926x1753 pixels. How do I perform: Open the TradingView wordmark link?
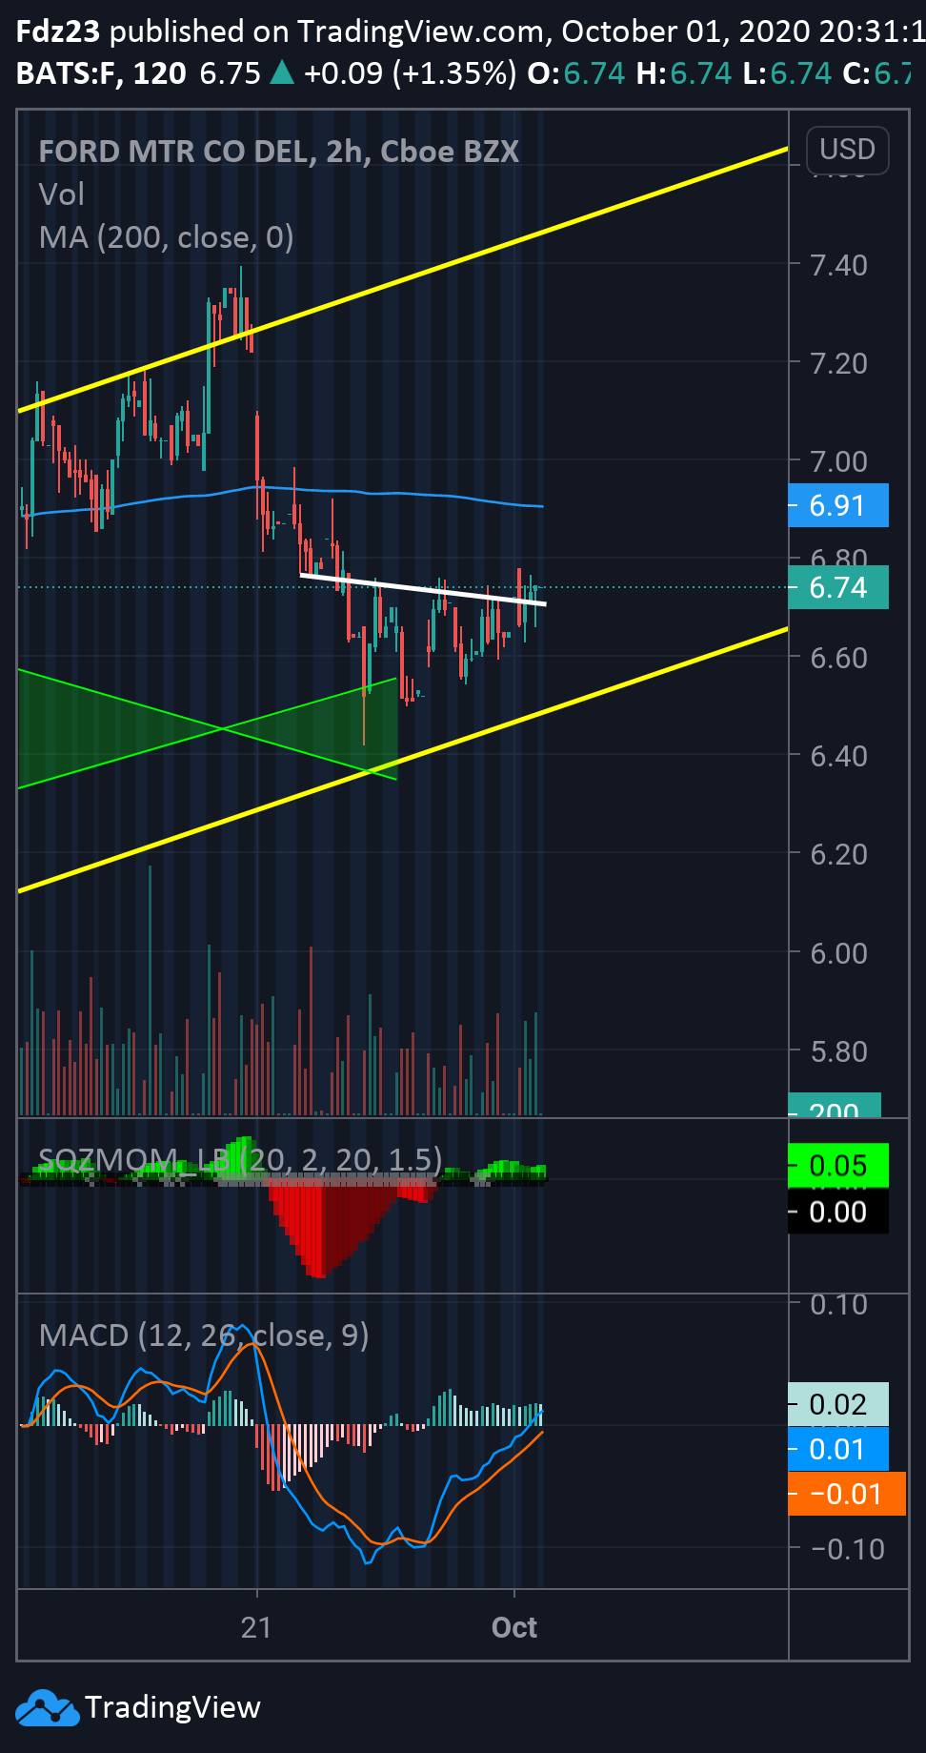pyautogui.click(x=172, y=1707)
